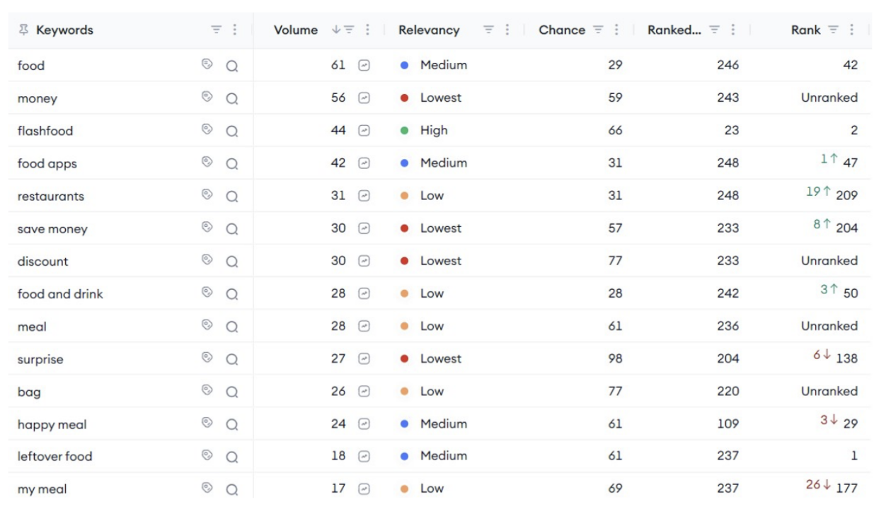
Task: Click the tag icon beside leftover food
Action: 207,456
